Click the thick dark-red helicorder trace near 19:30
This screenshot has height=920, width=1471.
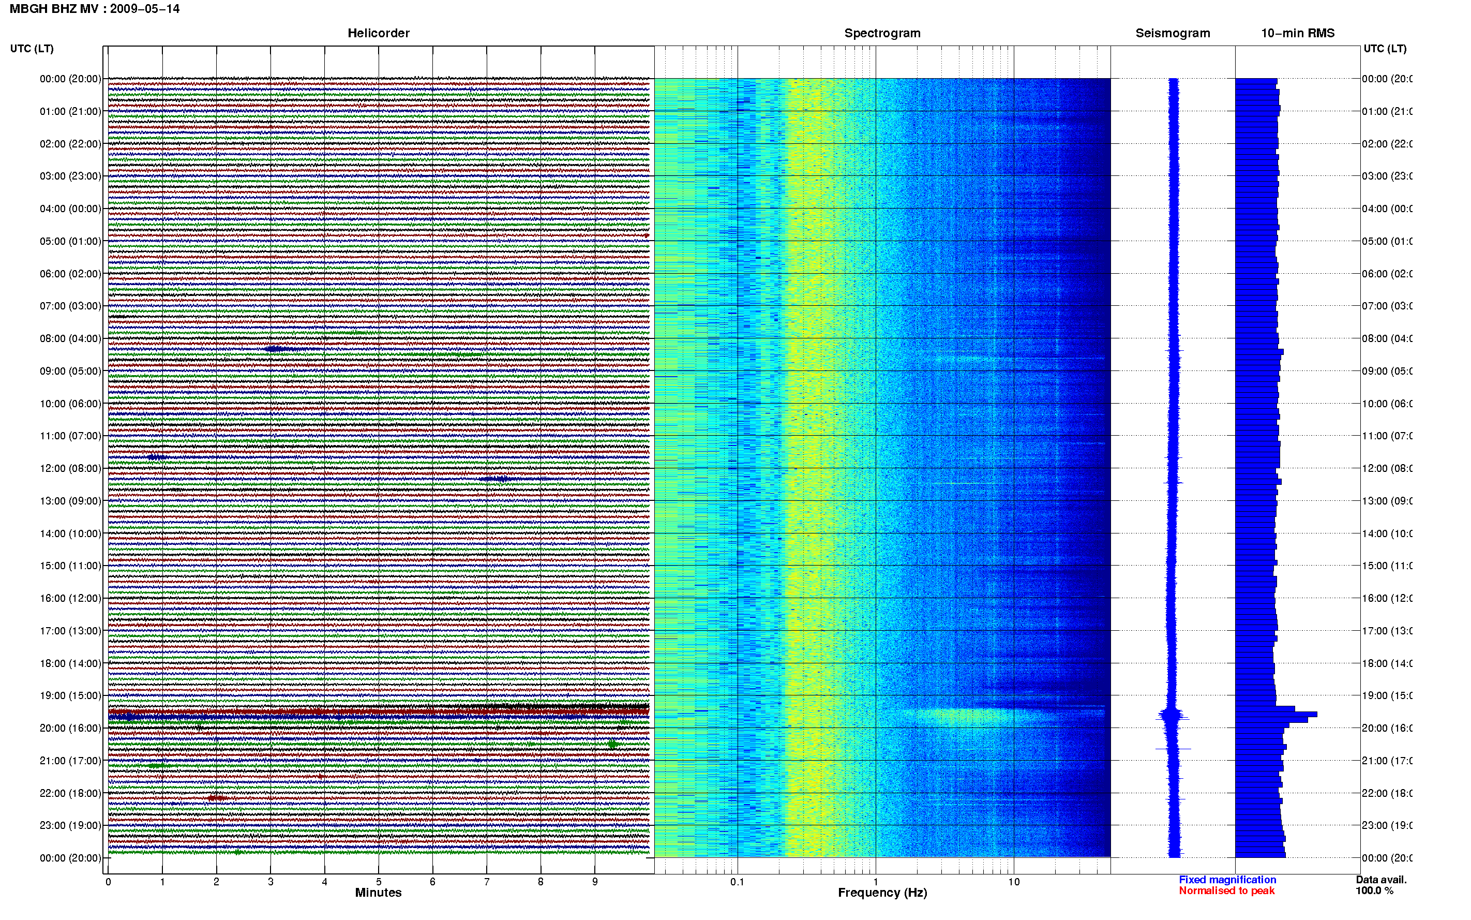pos(378,712)
